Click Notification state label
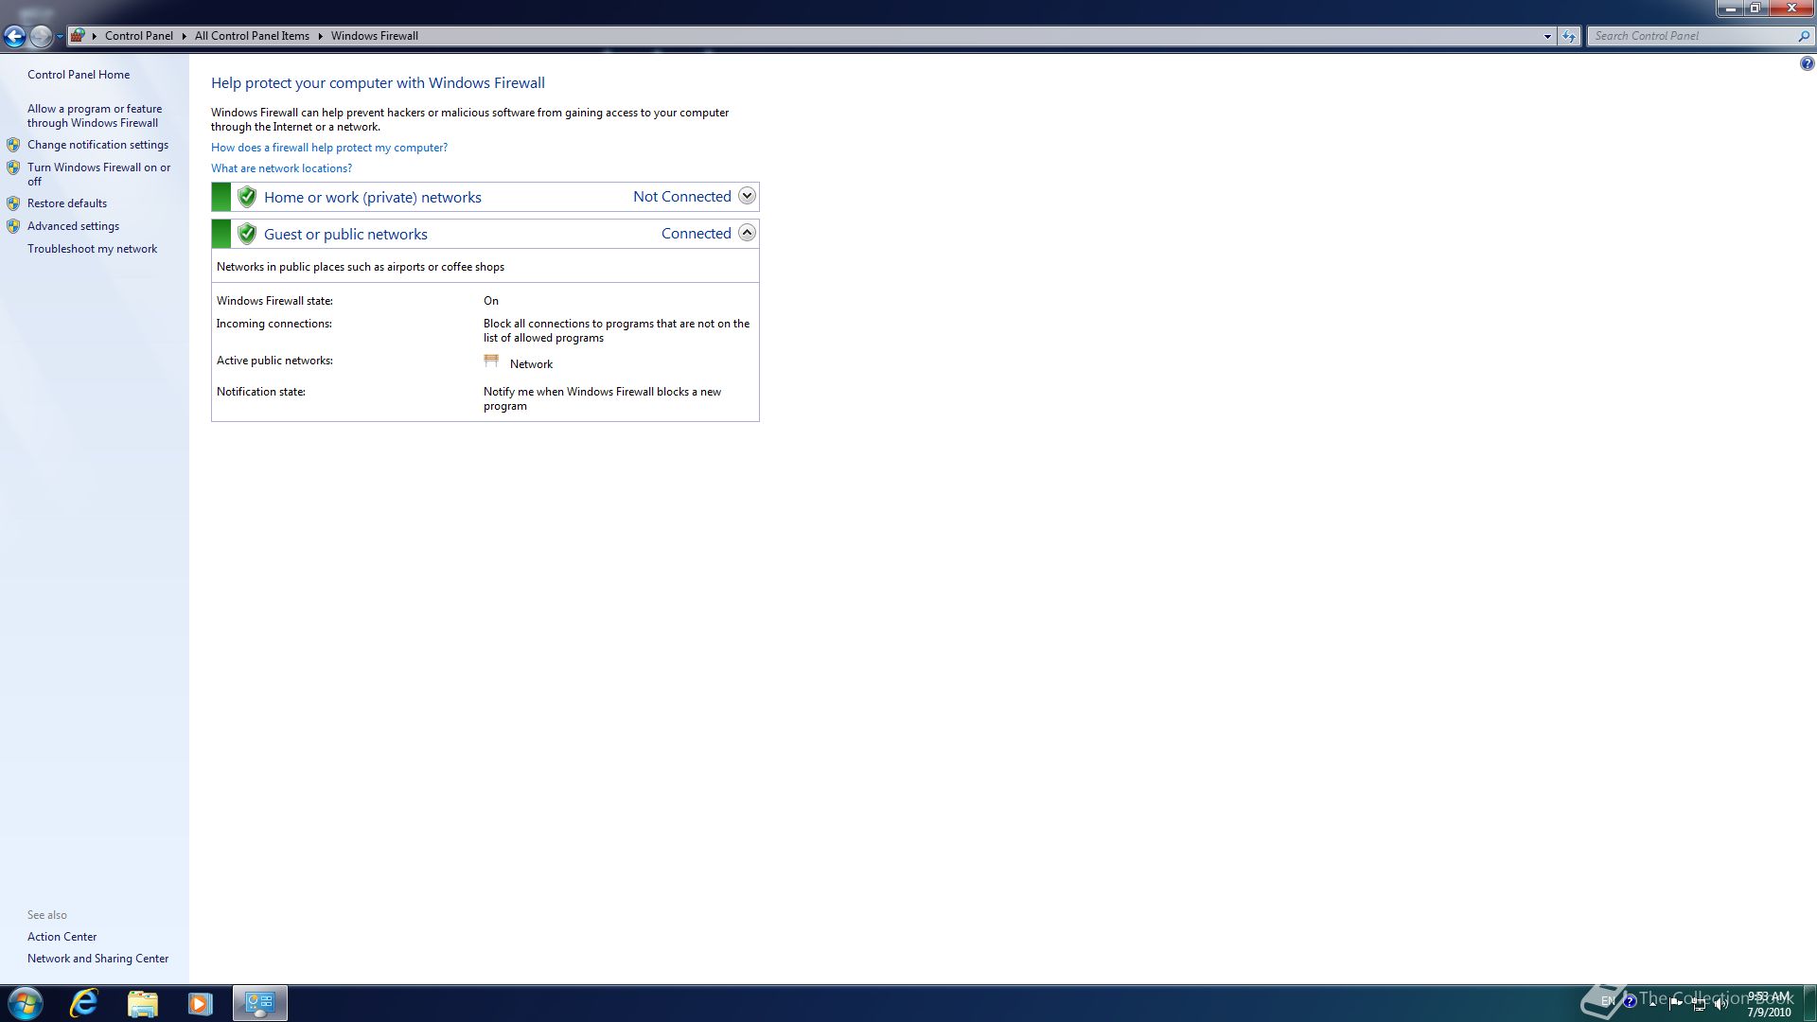Viewport: 1817px width, 1022px height. 261,392
